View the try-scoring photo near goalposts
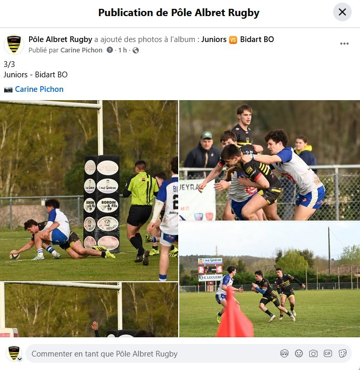This screenshot has width=360, height=370. coord(89,190)
